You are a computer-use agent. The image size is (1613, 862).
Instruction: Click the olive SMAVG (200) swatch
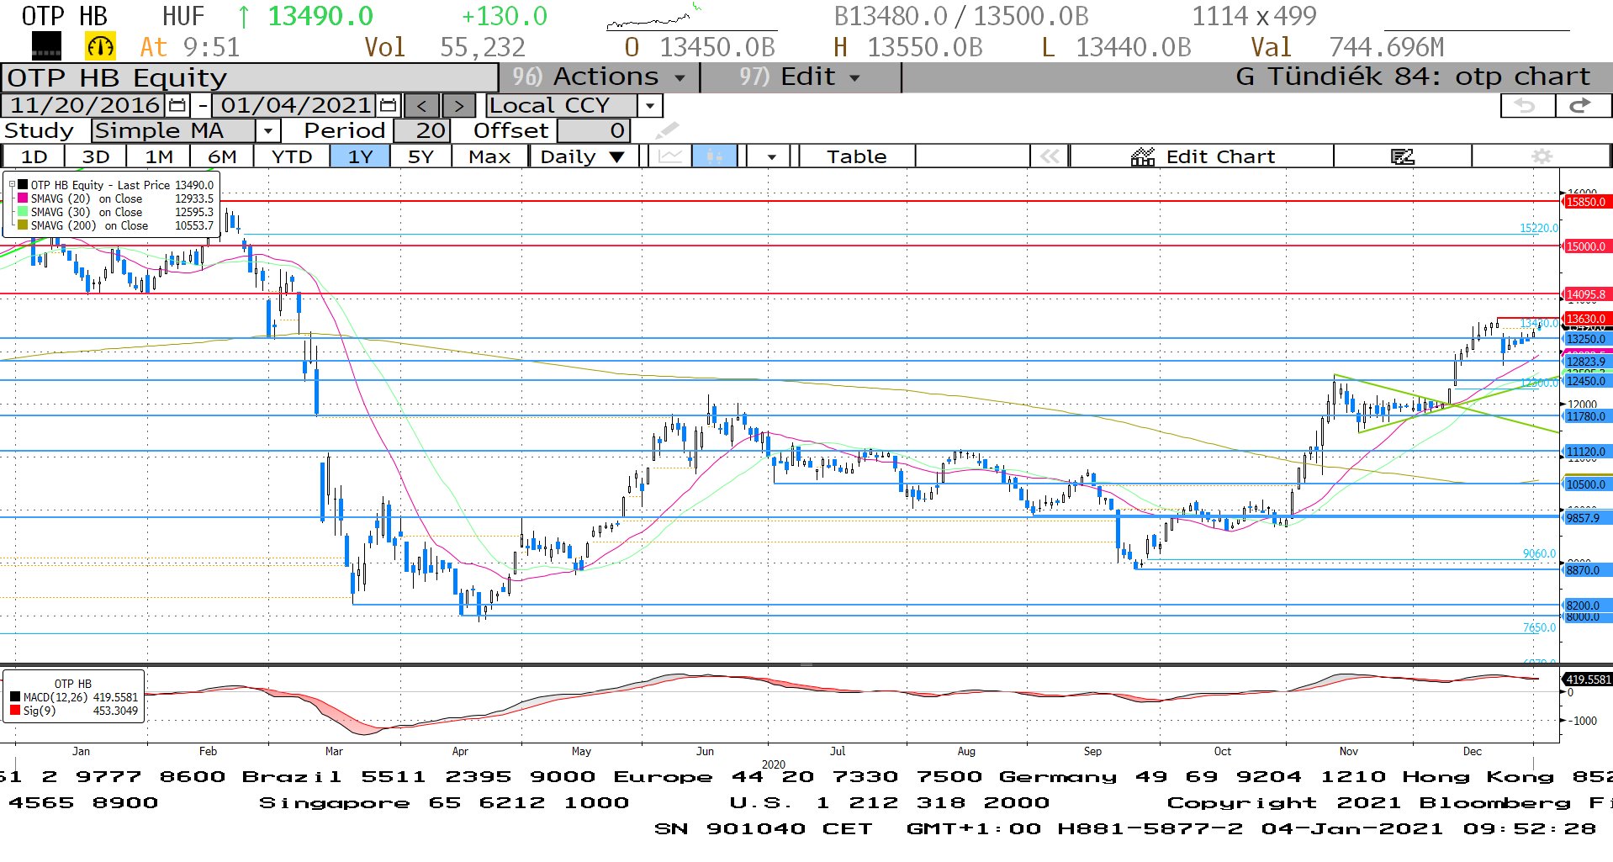tap(23, 225)
